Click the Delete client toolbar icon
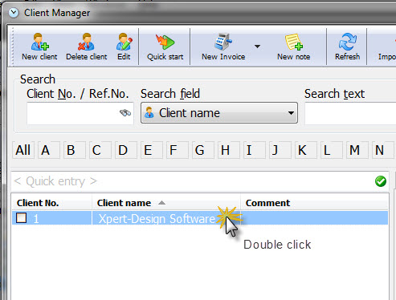396x300 pixels. click(x=86, y=47)
